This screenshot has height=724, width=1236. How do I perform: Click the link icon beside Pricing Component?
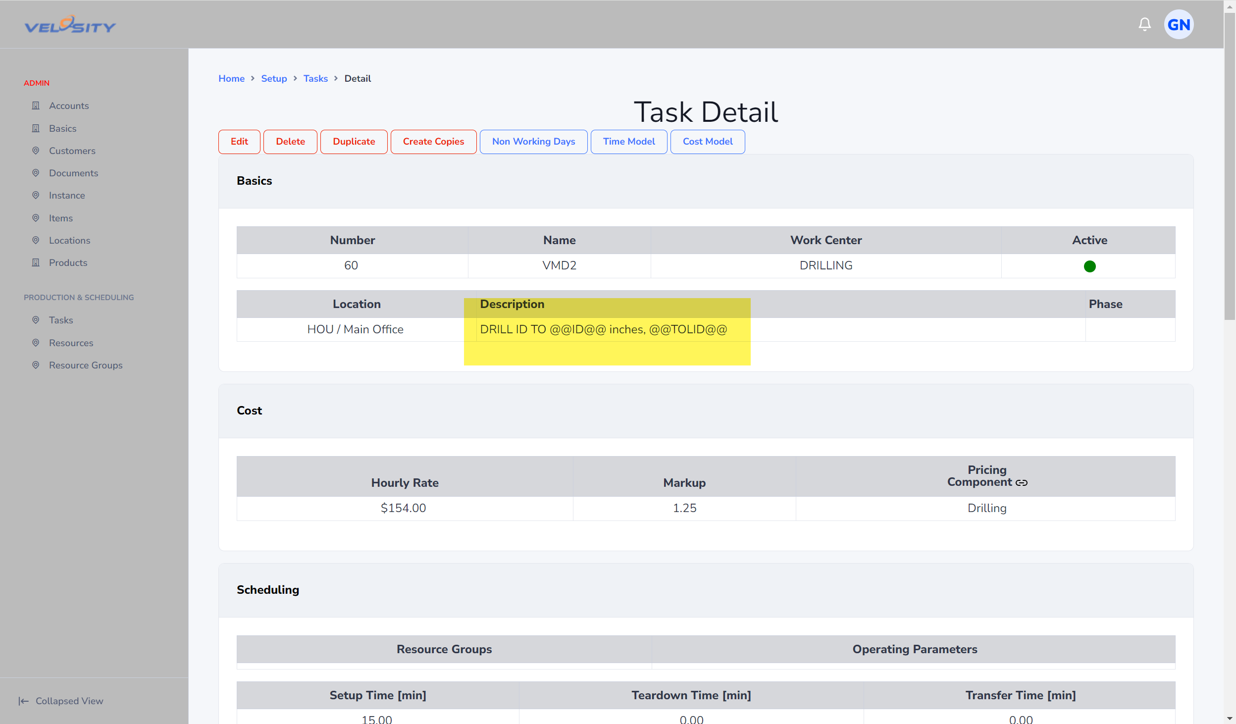point(1022,482)
